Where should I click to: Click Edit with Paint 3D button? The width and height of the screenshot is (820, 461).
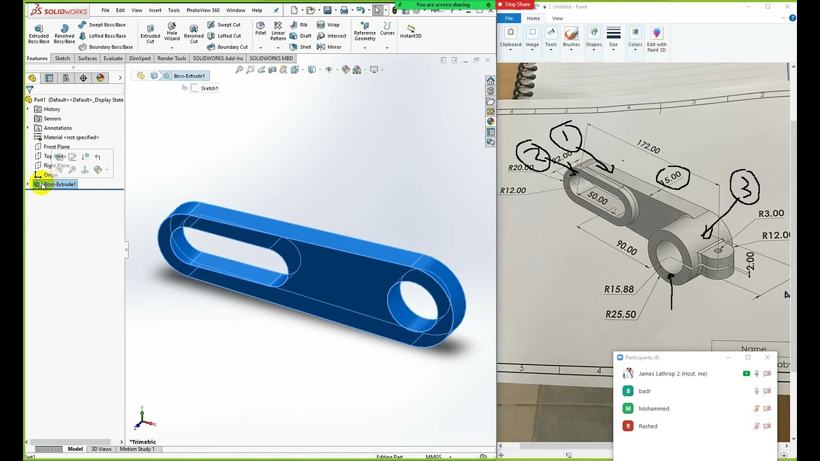click(656, 38)
